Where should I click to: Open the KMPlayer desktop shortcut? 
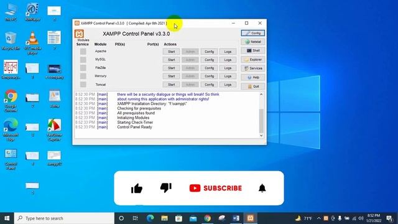pyautogui.click(x=32, y=12)
